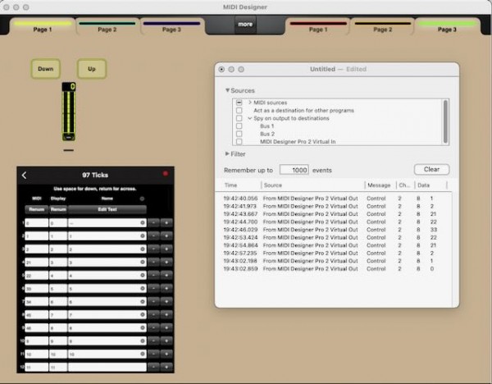
Task: Clear the name field in tick row 1
Action: coord(143,222)
